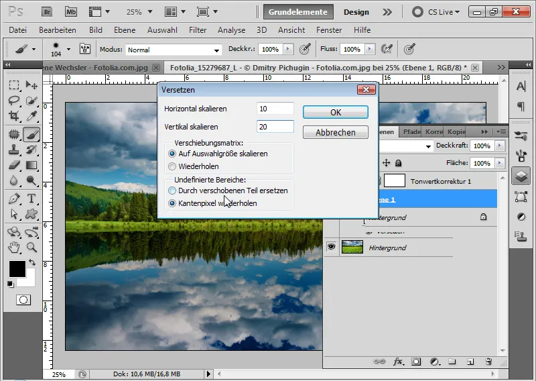536x381 pixels.
Task: Select the Custom Shape tool
Action: (31, 214)
